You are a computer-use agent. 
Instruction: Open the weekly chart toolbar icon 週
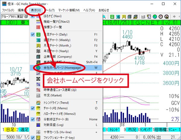pyautogui.click(x=118, y=17)
